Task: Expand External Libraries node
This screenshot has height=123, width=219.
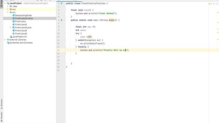Action: (x=5, y=40)
